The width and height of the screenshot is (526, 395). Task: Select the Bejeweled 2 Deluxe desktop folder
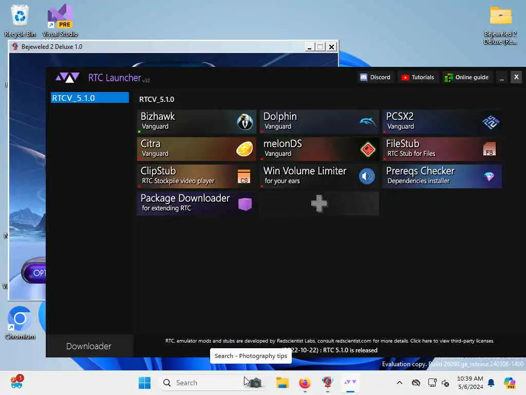coord(500,25)
